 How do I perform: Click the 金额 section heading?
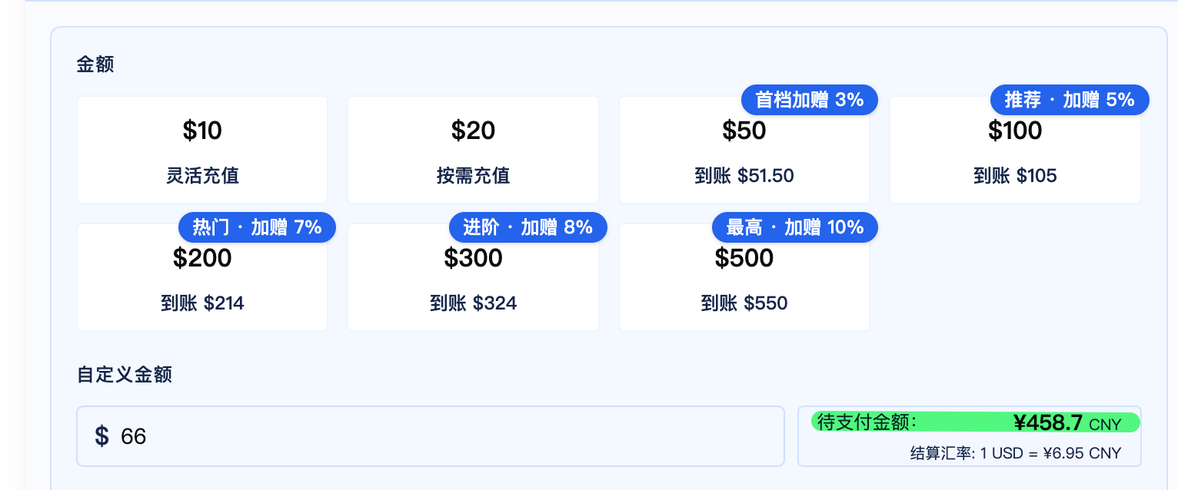tap(95, 65)
